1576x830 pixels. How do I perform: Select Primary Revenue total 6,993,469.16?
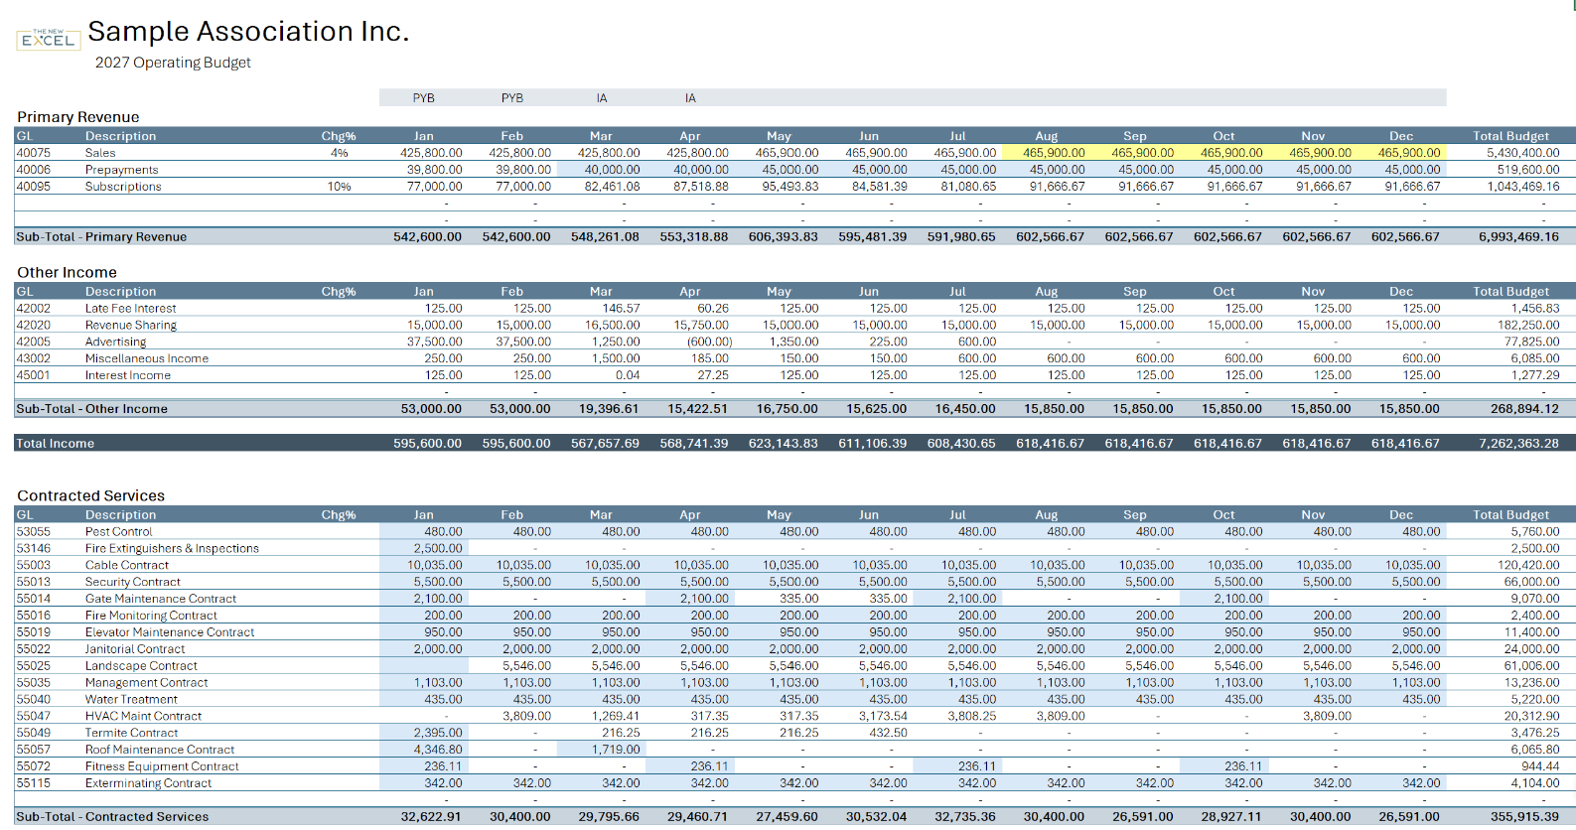tap(1518, 237)
